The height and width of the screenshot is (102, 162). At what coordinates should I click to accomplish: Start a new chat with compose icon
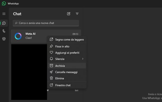pos(69,14)
